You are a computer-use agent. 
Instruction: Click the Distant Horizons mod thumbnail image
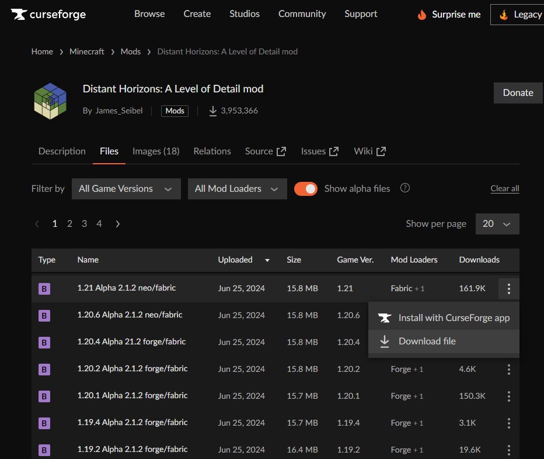[50, 100]
